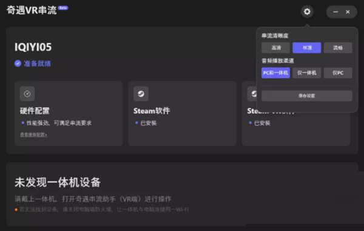Click the 准备就绪 status text
This screenshot has height=231, width=364.
[x=38, y=63]
